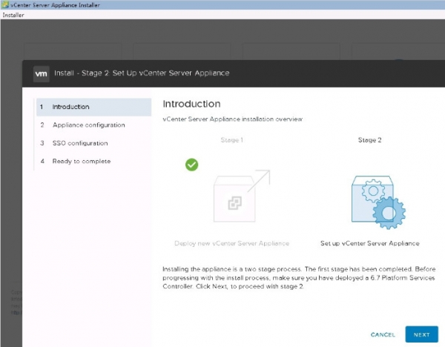Open the Installer menu
This screenshot has height=347, width=445.
click(x=13, y=15)
